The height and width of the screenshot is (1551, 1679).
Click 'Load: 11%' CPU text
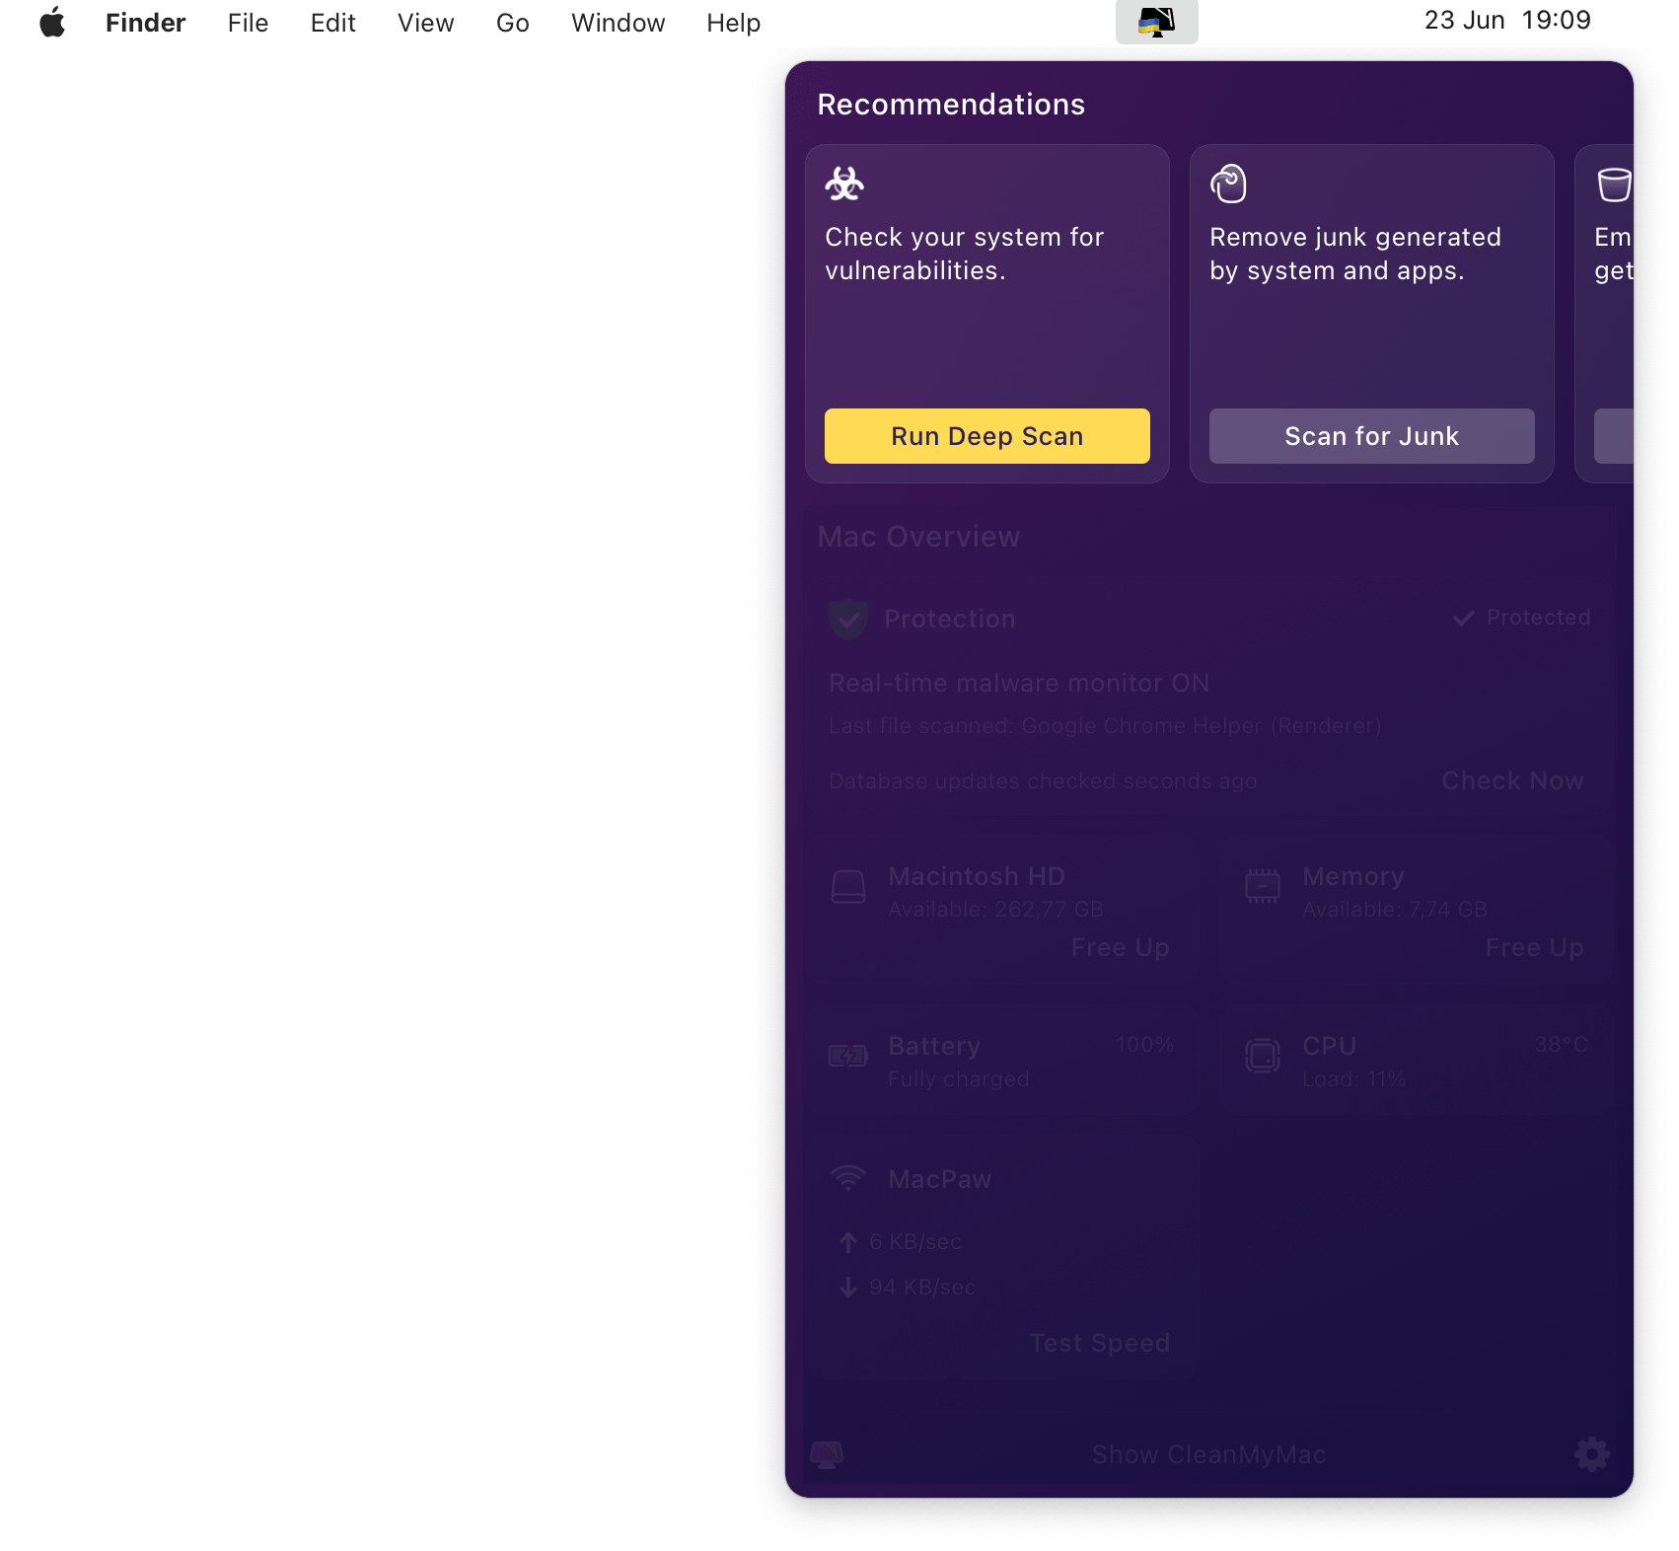coord(1353,1079)
